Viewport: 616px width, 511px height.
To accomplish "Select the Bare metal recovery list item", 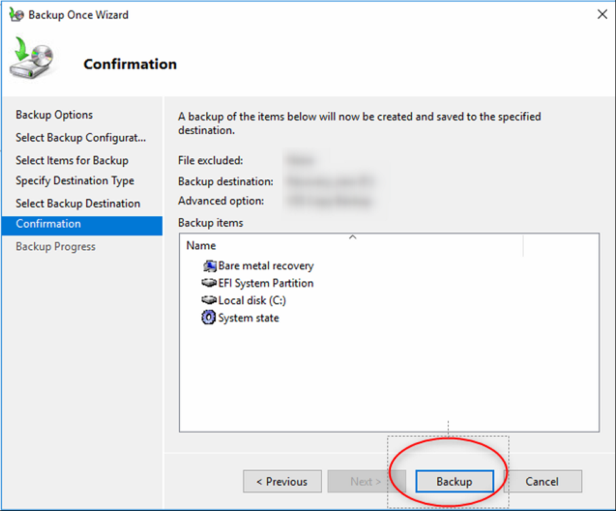I will 266,266.
